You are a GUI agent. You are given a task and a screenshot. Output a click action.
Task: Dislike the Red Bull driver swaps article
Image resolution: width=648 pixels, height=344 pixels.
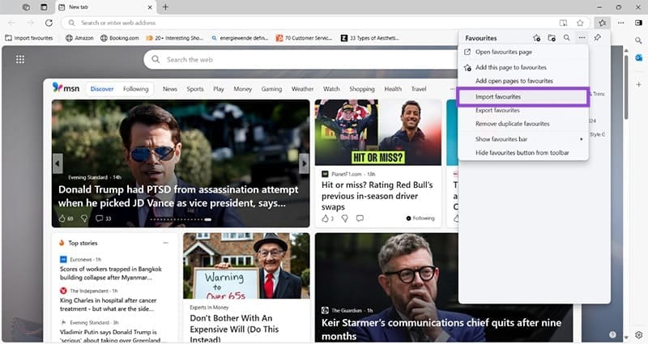point(344,219)
